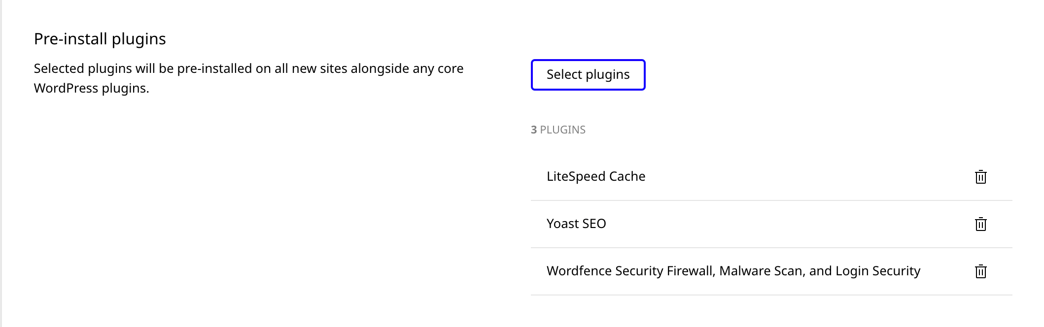Delete the LiteSpeed Cache plugin

click(980, 177)
